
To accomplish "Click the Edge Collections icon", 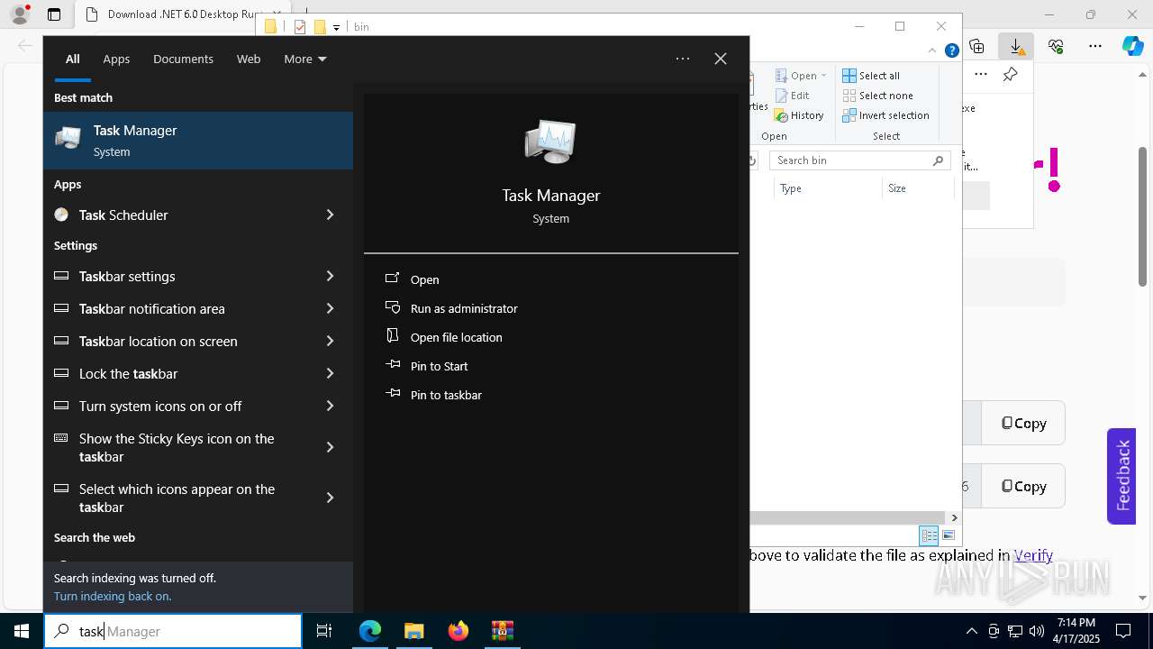I will coord(976,46).
